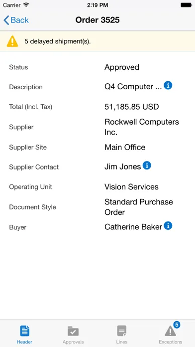Select the Header document icon
The height and width of the screenshot is (347, 195).
24,331
